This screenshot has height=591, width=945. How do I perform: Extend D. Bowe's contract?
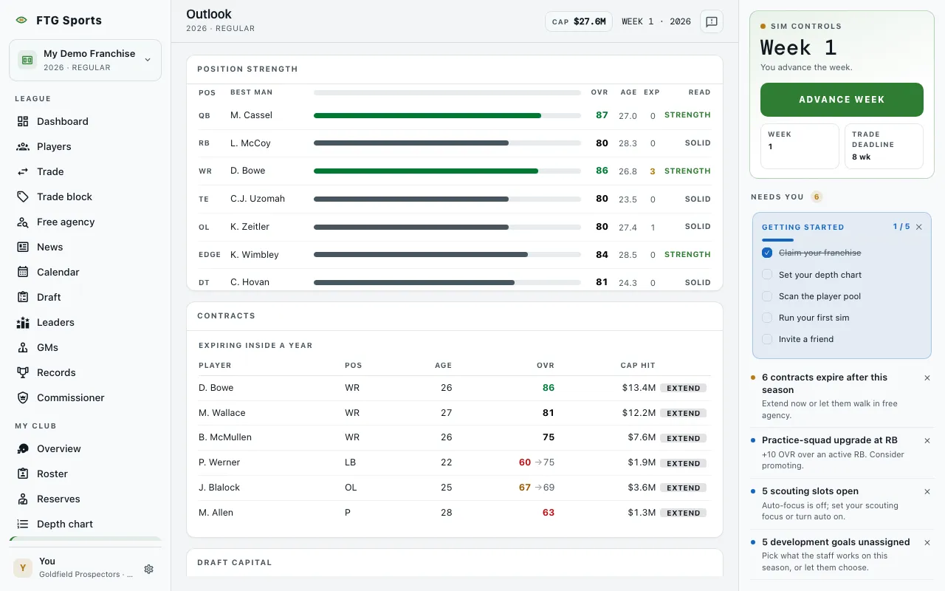(x=683, y=388)
